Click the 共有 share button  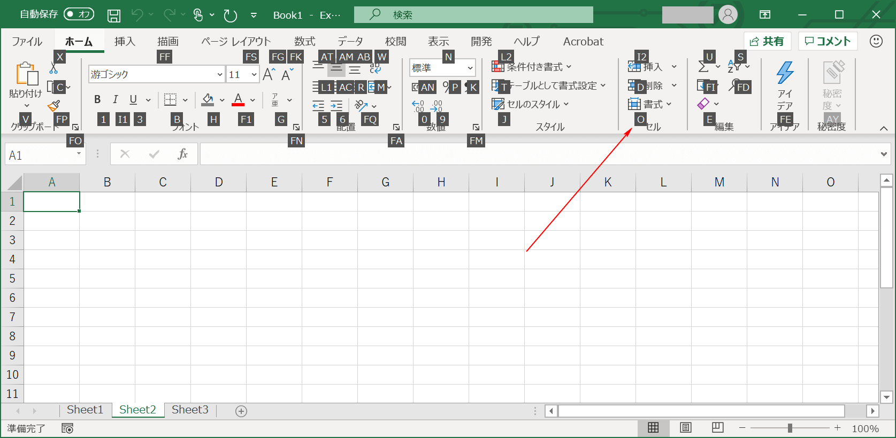pos(767,41)
